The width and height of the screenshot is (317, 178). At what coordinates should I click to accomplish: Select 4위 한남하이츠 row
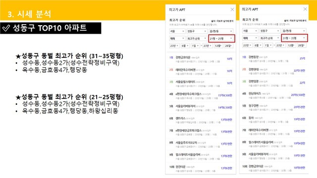tap(274, 95)
